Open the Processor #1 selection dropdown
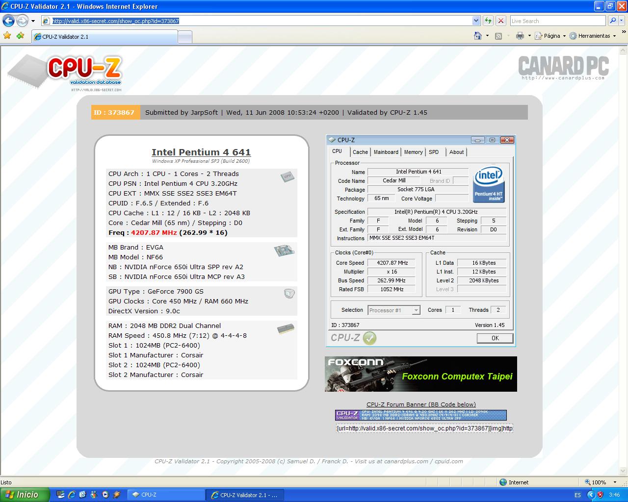 [x=394, y=310]
